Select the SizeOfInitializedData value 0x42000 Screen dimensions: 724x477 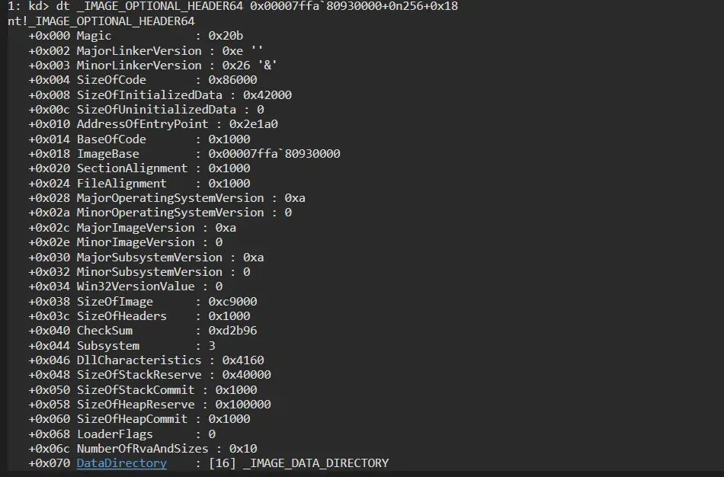point(267,95)
